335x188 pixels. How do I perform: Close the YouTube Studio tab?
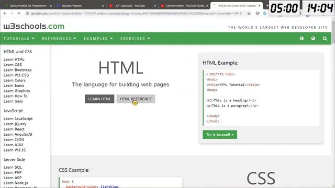tap(207, 6)
